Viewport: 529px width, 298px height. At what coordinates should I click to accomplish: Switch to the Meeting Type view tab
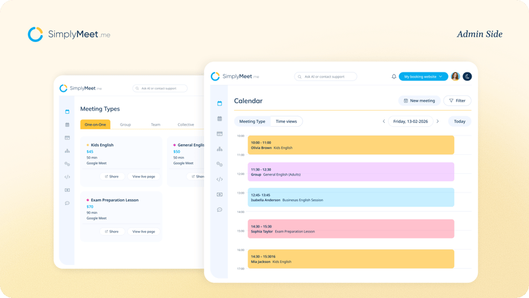pos(252,121)
